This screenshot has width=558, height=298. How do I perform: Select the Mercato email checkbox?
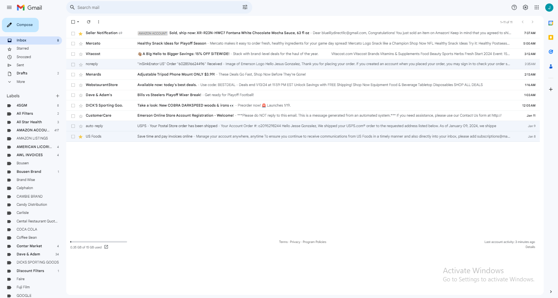pyautogui.click(x=73, y=43)
